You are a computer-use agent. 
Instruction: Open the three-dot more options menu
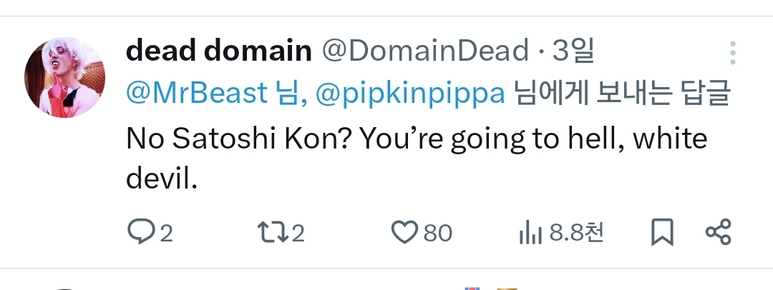coord(732,53)
